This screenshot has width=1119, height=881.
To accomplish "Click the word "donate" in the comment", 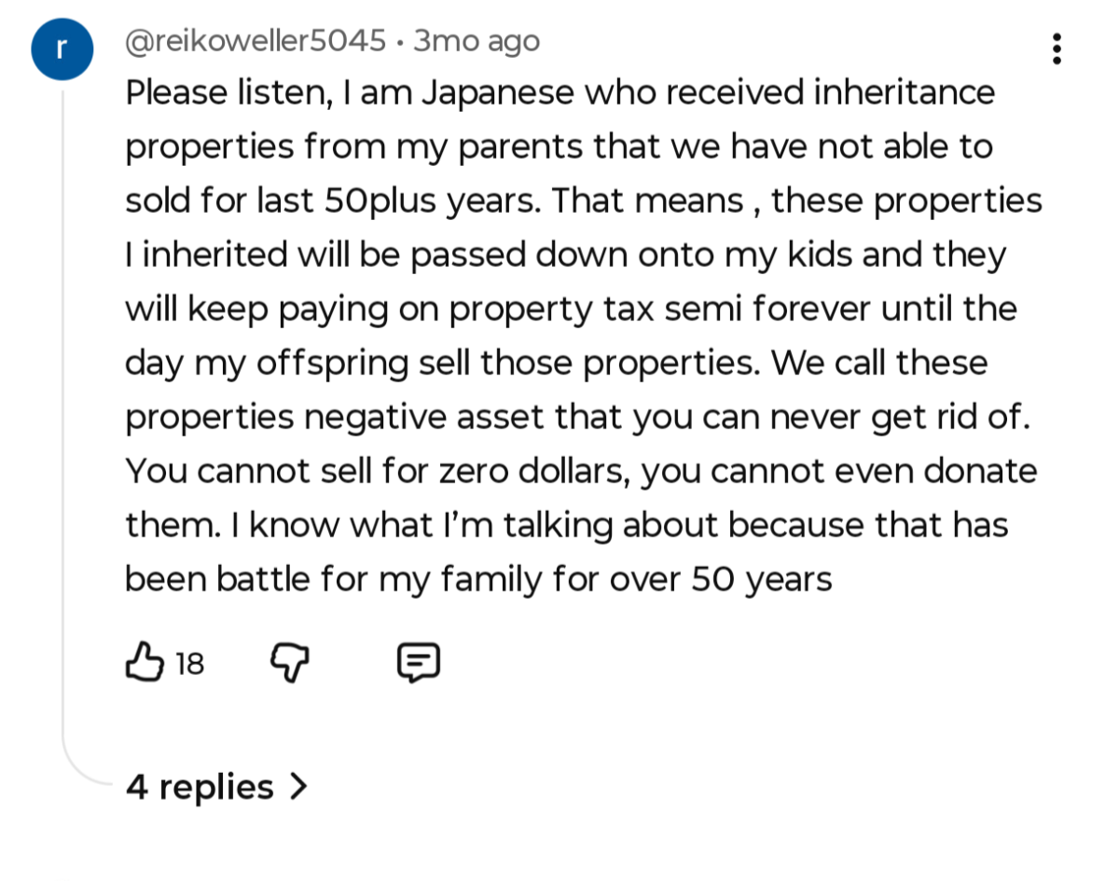I will 980,472.
